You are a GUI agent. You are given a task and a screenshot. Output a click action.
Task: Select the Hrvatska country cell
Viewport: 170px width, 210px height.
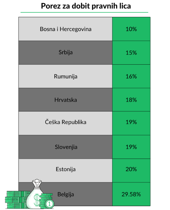(66, 100)
